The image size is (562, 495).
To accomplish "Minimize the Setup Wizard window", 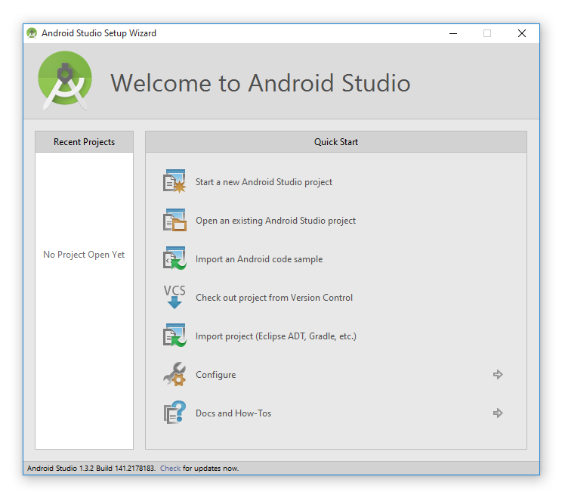I will (453, 33).
